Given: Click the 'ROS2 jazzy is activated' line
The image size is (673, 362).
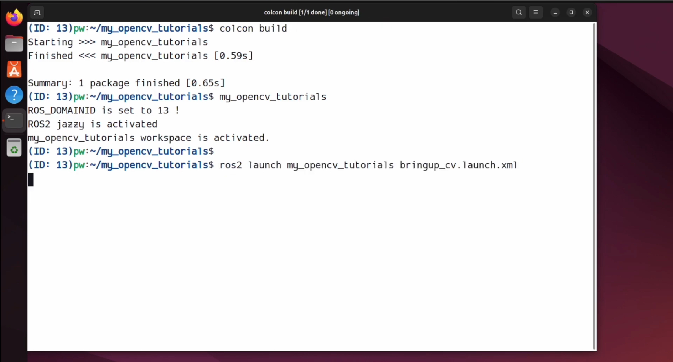Looking at the screenshot, I should coord(92,124).
